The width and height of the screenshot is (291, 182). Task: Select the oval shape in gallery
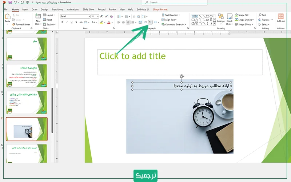211,16
